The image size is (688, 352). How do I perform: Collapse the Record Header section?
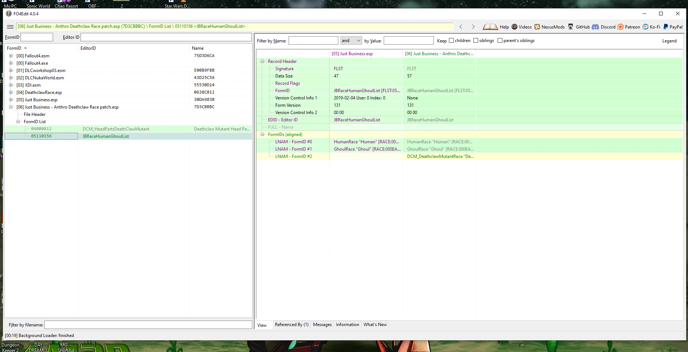click(263, 61)
